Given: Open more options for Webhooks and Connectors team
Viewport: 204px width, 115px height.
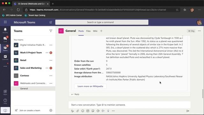Looking at the screenshot, I should pos(51,83).
